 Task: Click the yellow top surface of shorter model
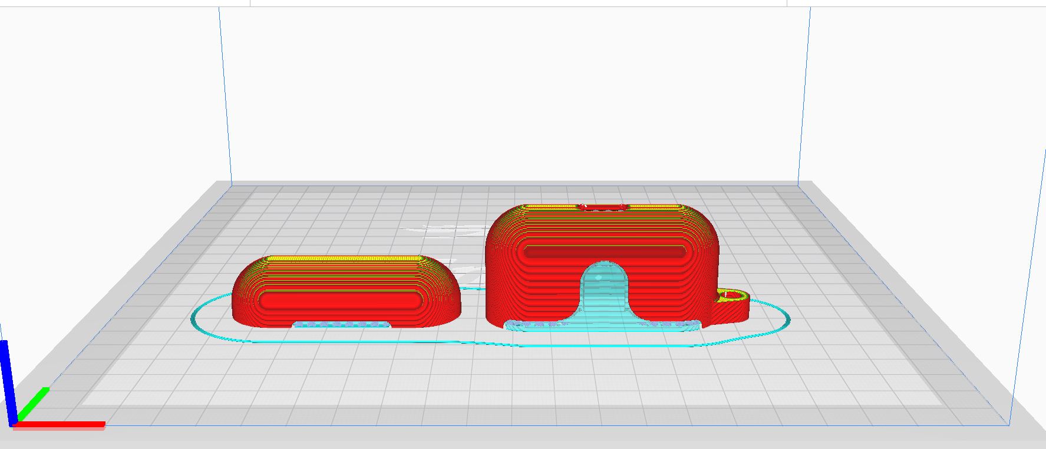point(346,258)
